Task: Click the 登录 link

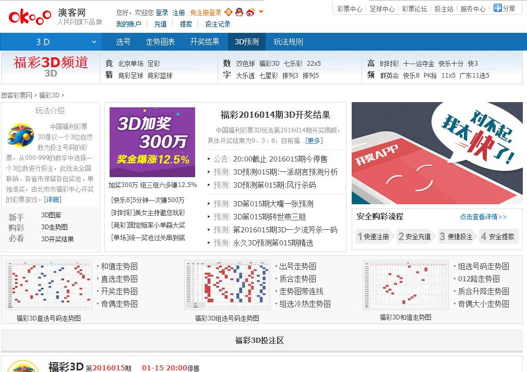Action: click(x=162, y=13)
